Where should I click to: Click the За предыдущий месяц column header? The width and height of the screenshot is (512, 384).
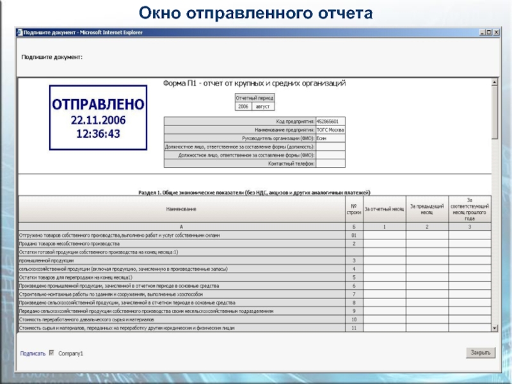click(427, 209)
